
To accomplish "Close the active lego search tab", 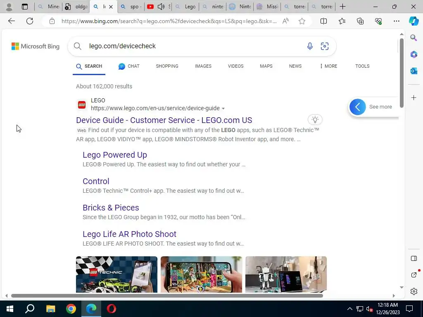I will (x=111, y=7).
